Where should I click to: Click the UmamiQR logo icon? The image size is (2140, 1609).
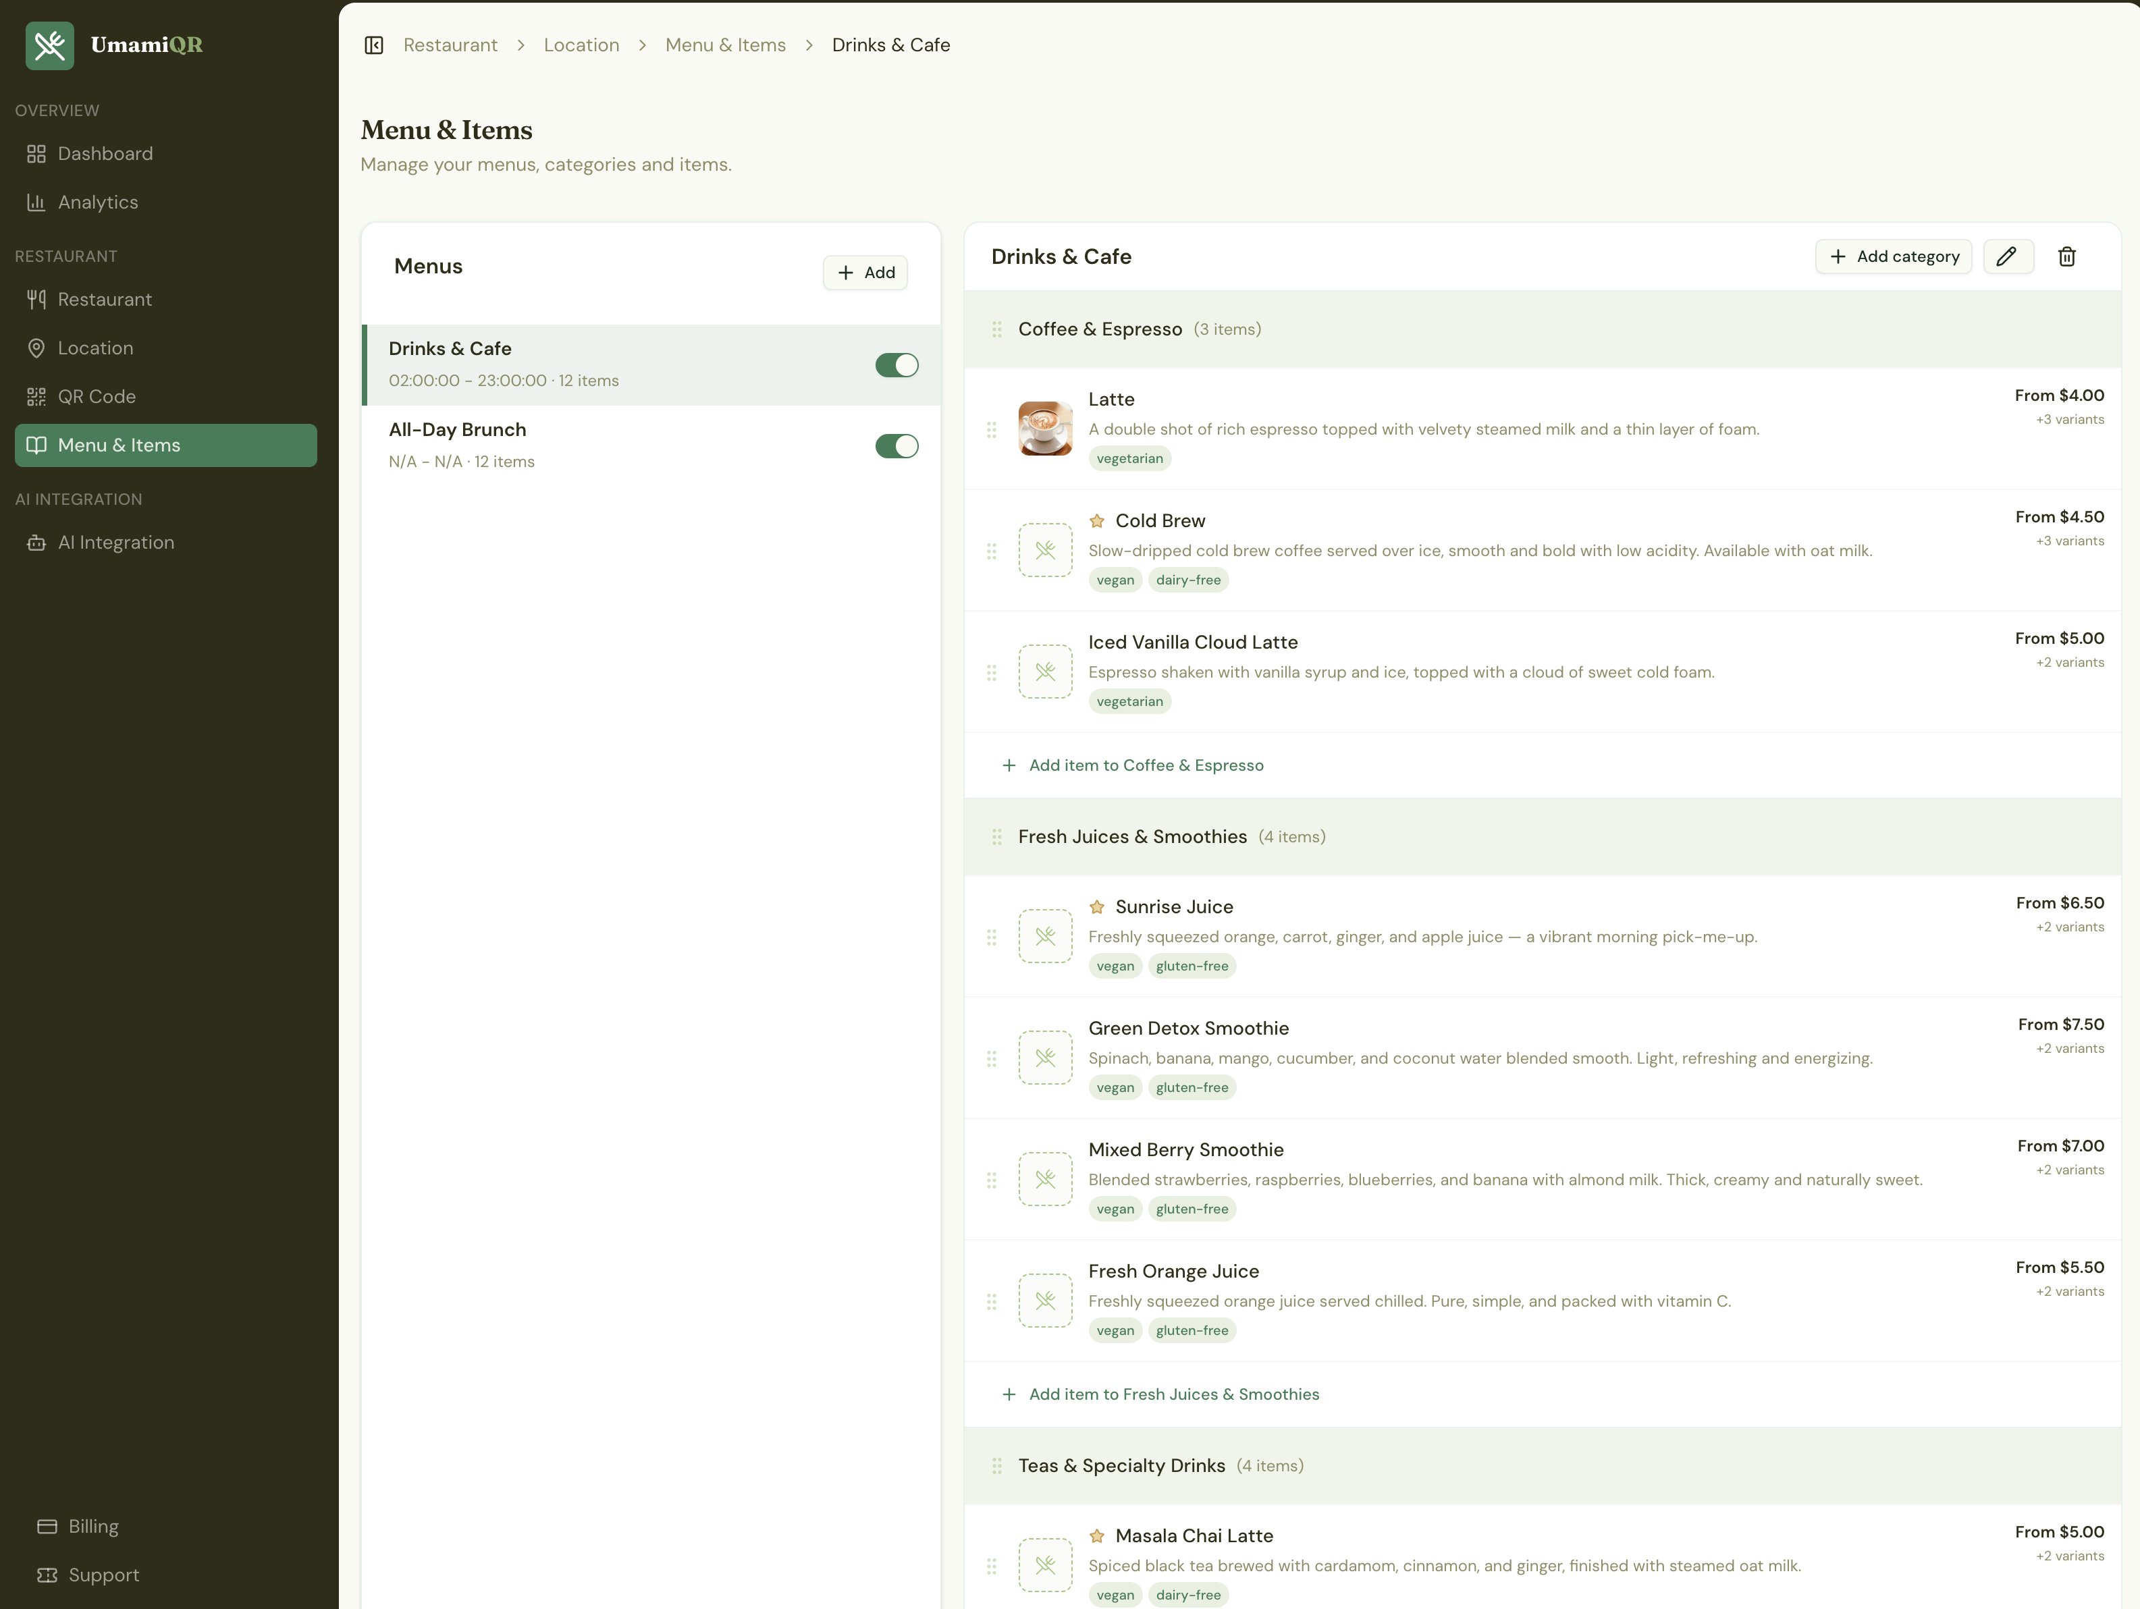(x=49, y=45)
